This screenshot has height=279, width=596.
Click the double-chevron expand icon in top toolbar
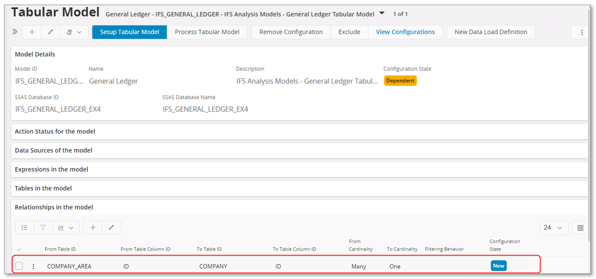[15, 32]
